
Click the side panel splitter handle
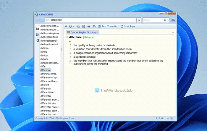[62, 49]
